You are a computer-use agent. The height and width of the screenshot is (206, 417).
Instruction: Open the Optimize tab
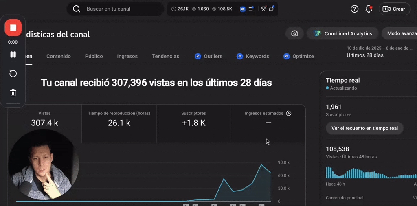pyautogui.click(x=298, y=56)
